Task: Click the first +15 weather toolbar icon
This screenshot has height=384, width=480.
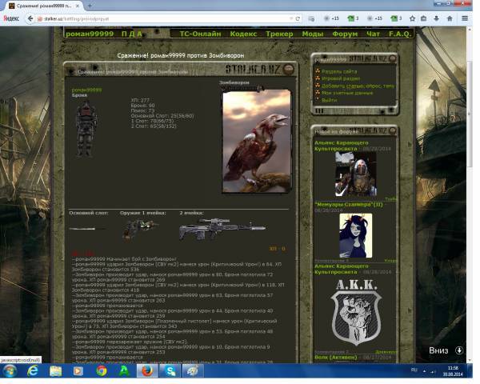Action: tap(332, 18)
